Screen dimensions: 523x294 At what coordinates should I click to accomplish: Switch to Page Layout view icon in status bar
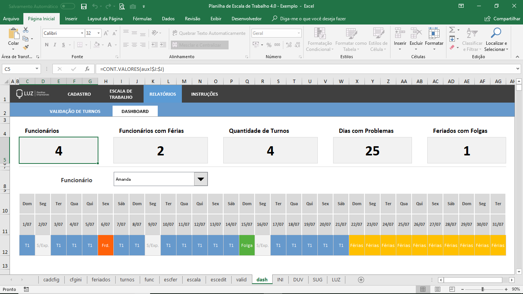pos(438,289)
